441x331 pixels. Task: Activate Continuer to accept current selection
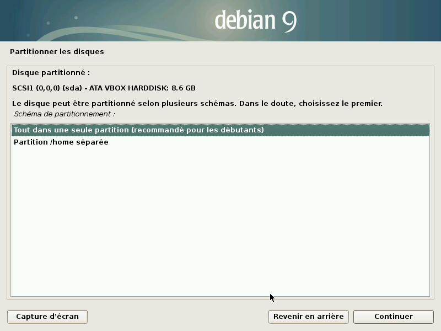coord(392,317)
